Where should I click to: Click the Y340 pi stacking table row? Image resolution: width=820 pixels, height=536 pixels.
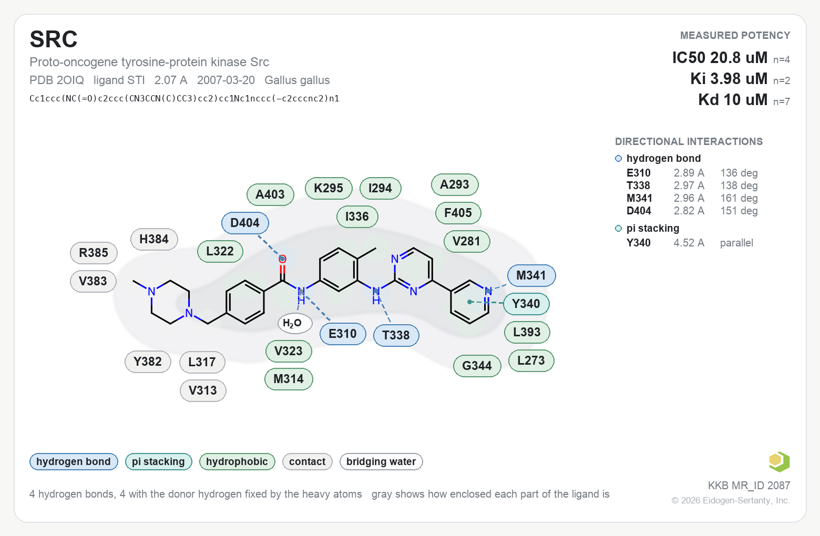690,243
